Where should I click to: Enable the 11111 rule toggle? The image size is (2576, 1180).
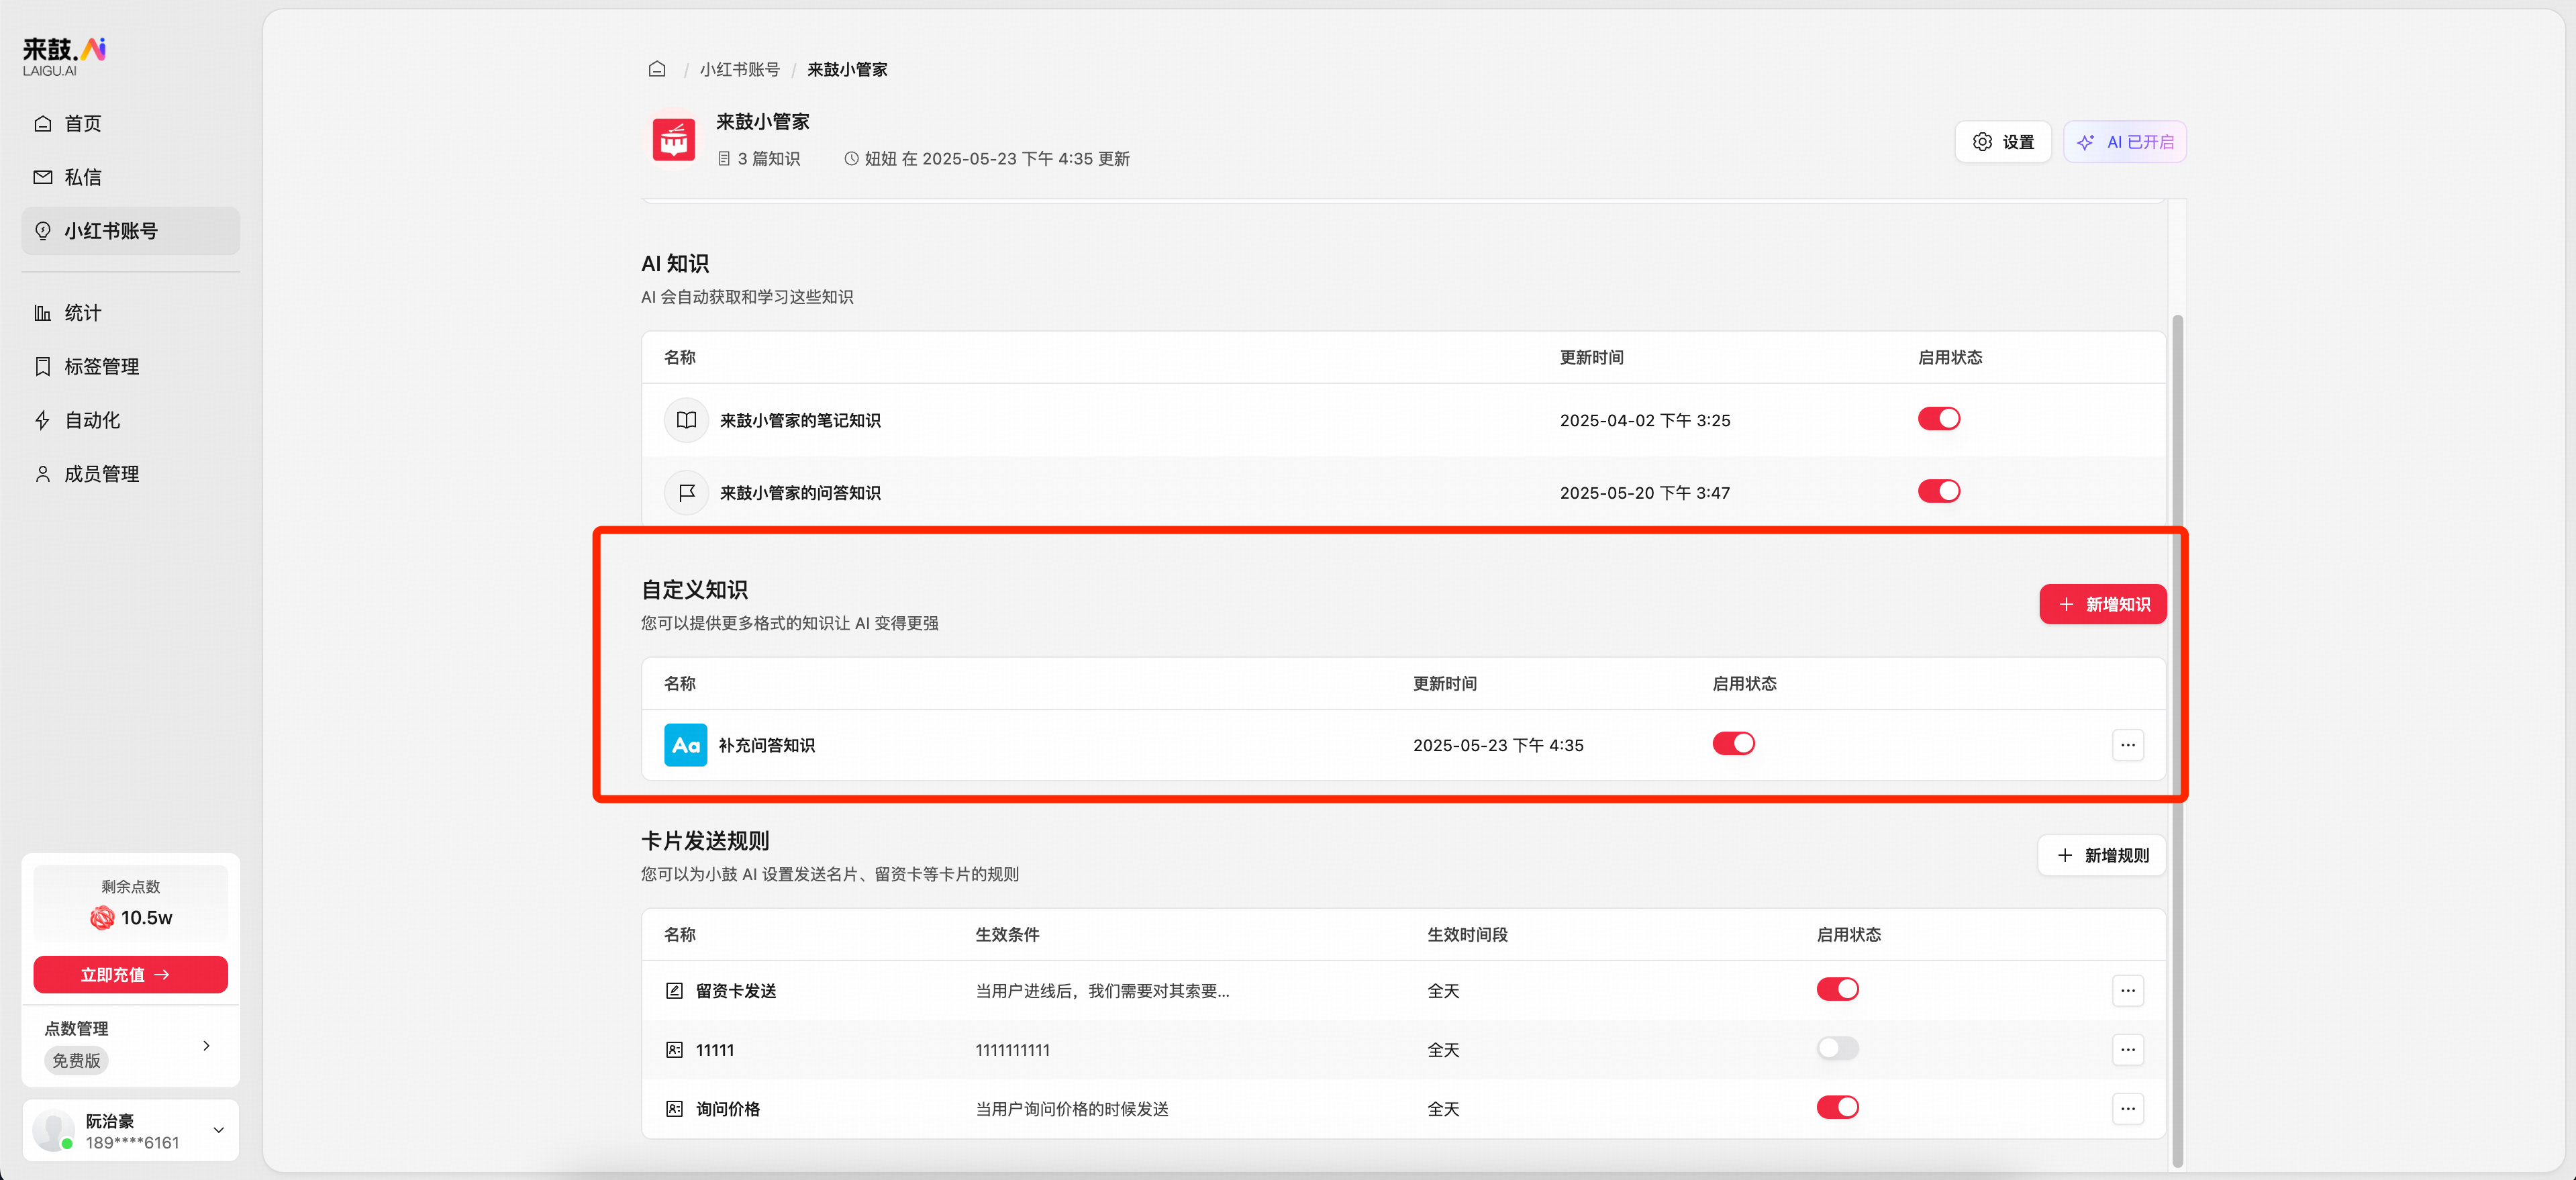[1837, 1049]
